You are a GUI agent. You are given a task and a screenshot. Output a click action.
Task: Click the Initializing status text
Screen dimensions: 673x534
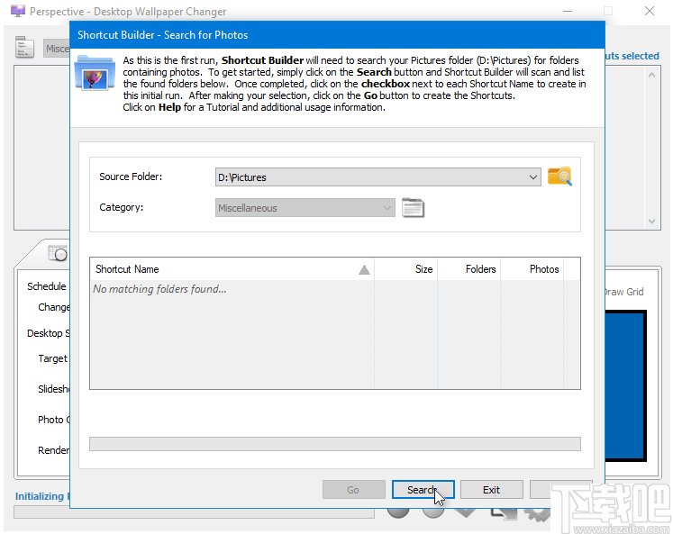tap(42, 496)
